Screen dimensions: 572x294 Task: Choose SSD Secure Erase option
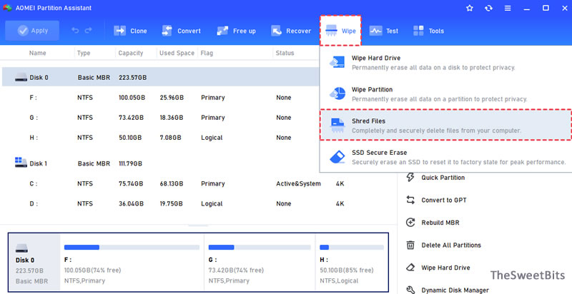445,157
